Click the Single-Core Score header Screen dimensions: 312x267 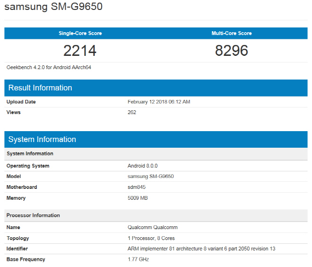(x=80, y=33)
